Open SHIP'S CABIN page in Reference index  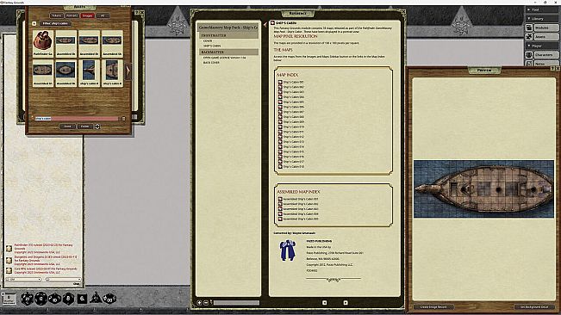pyautogui.click(x=212, y=46)
